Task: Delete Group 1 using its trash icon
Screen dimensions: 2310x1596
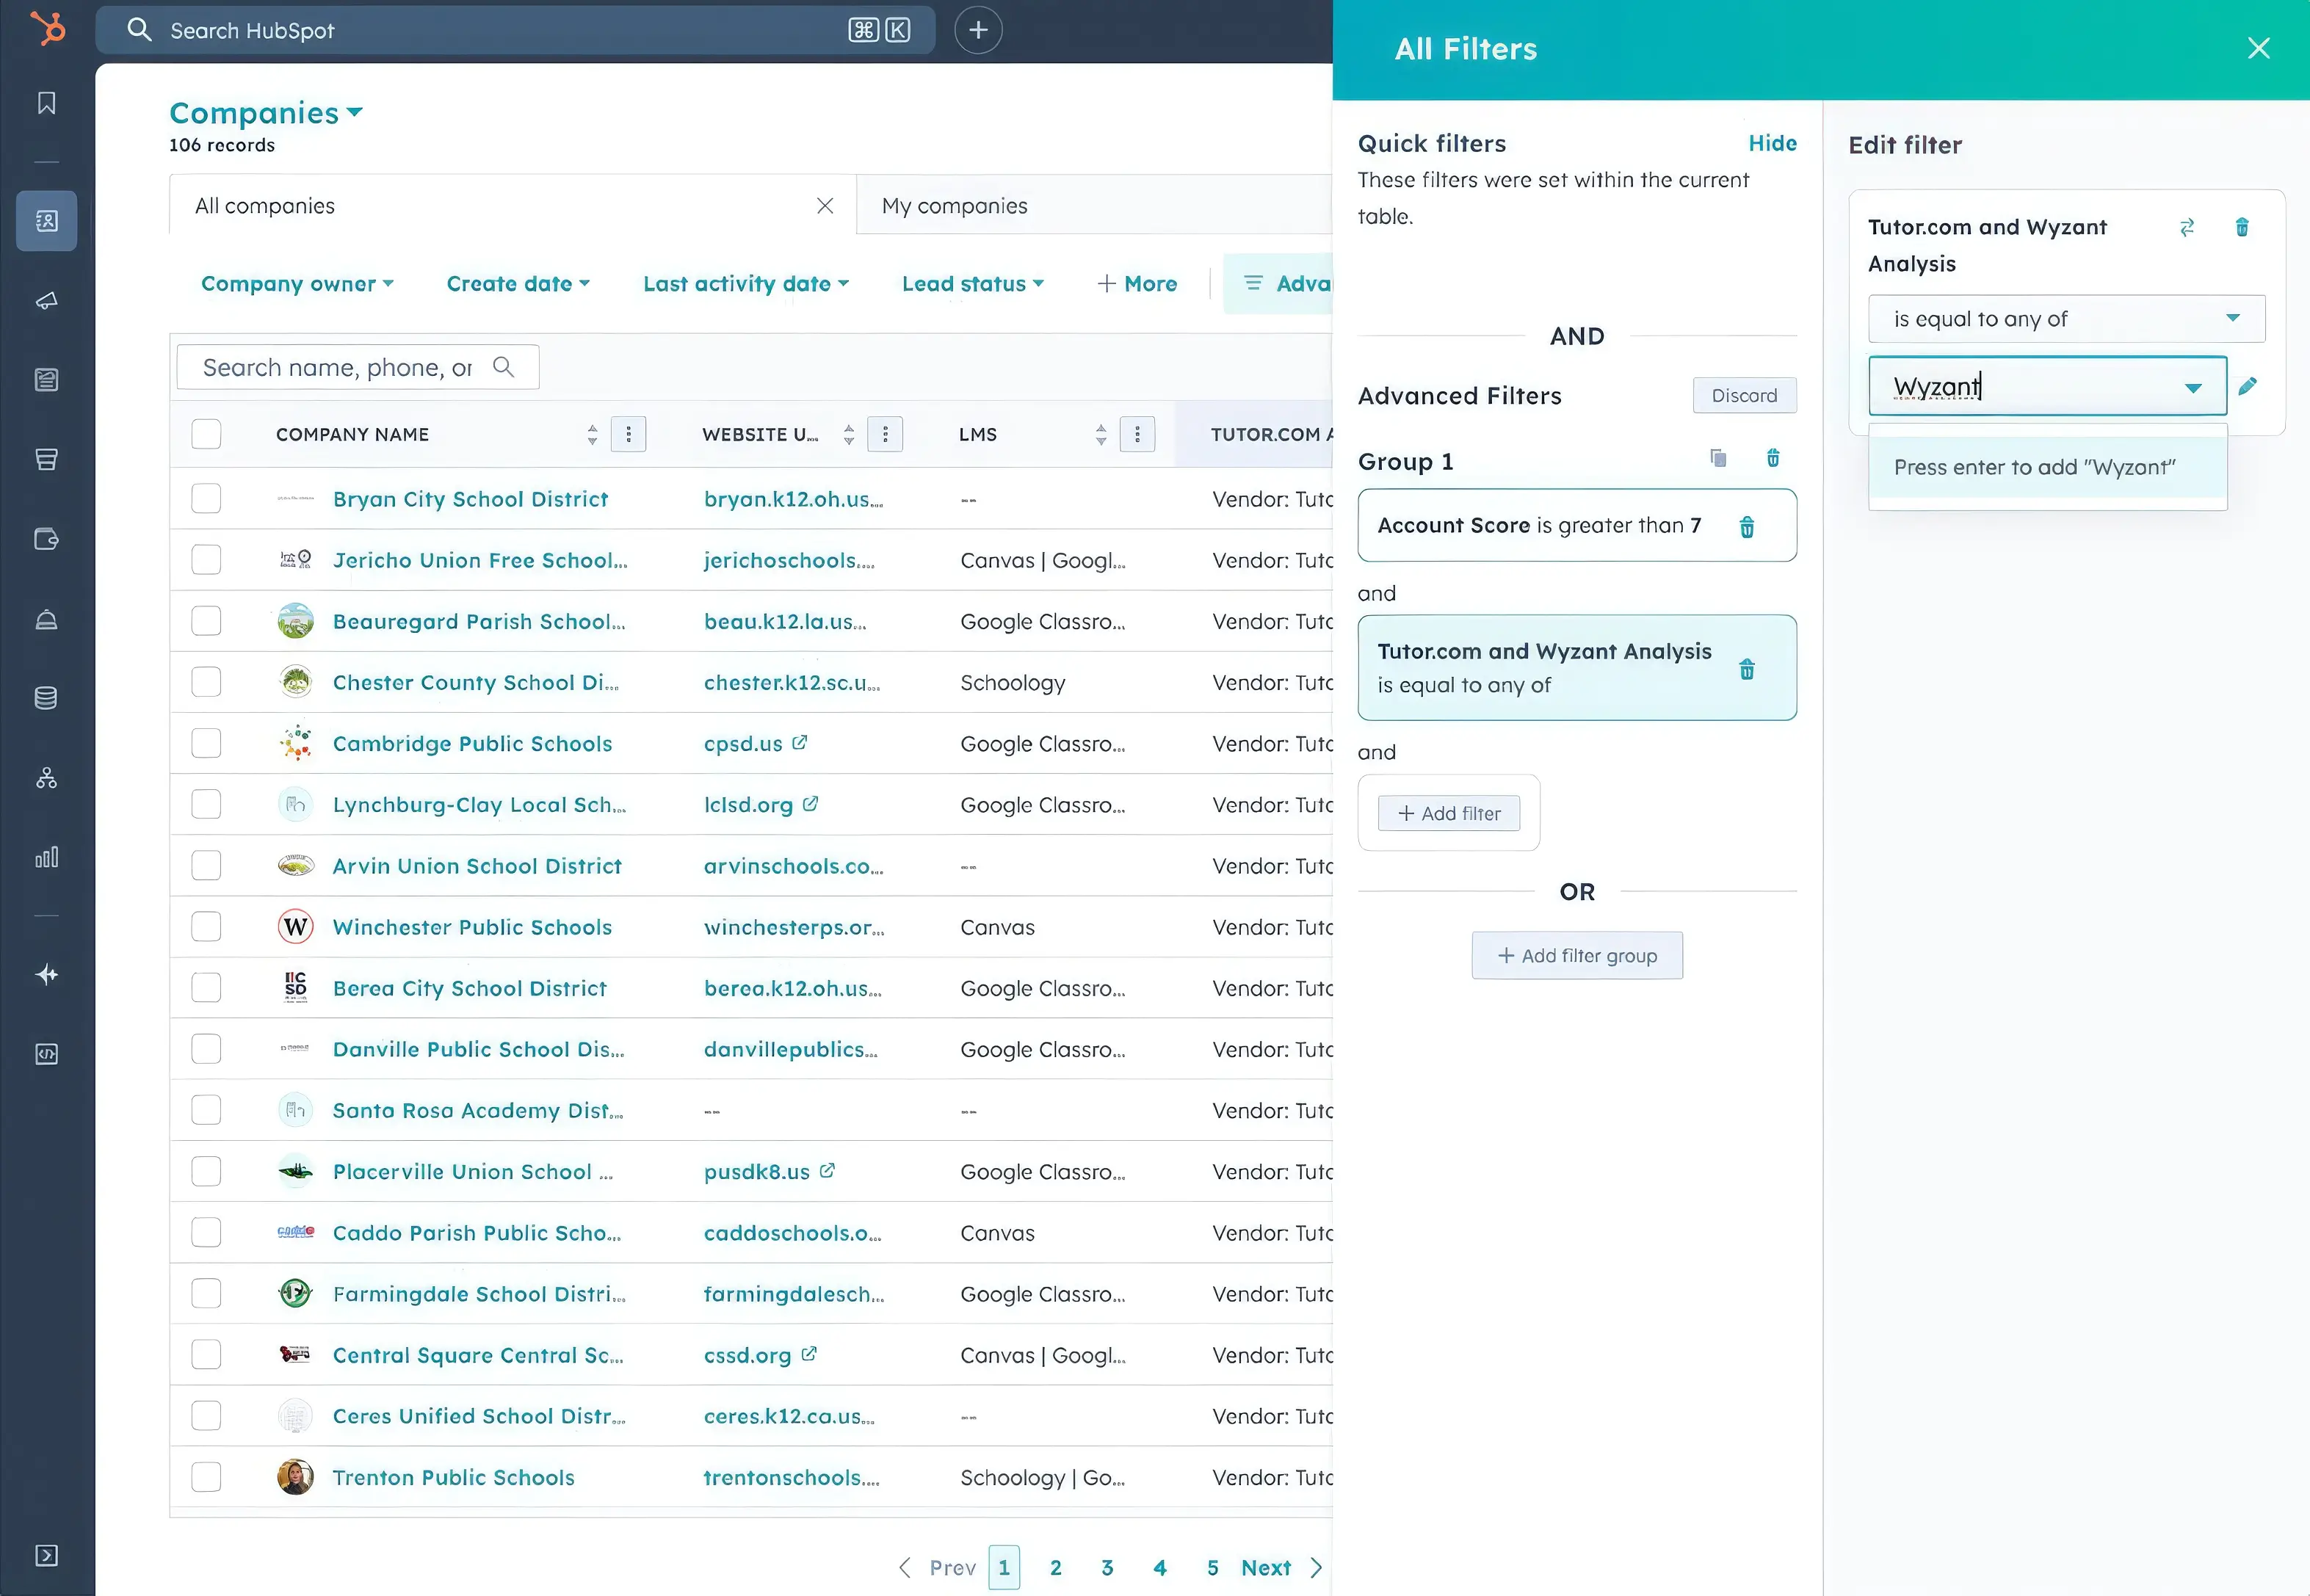Action: 1772,458
